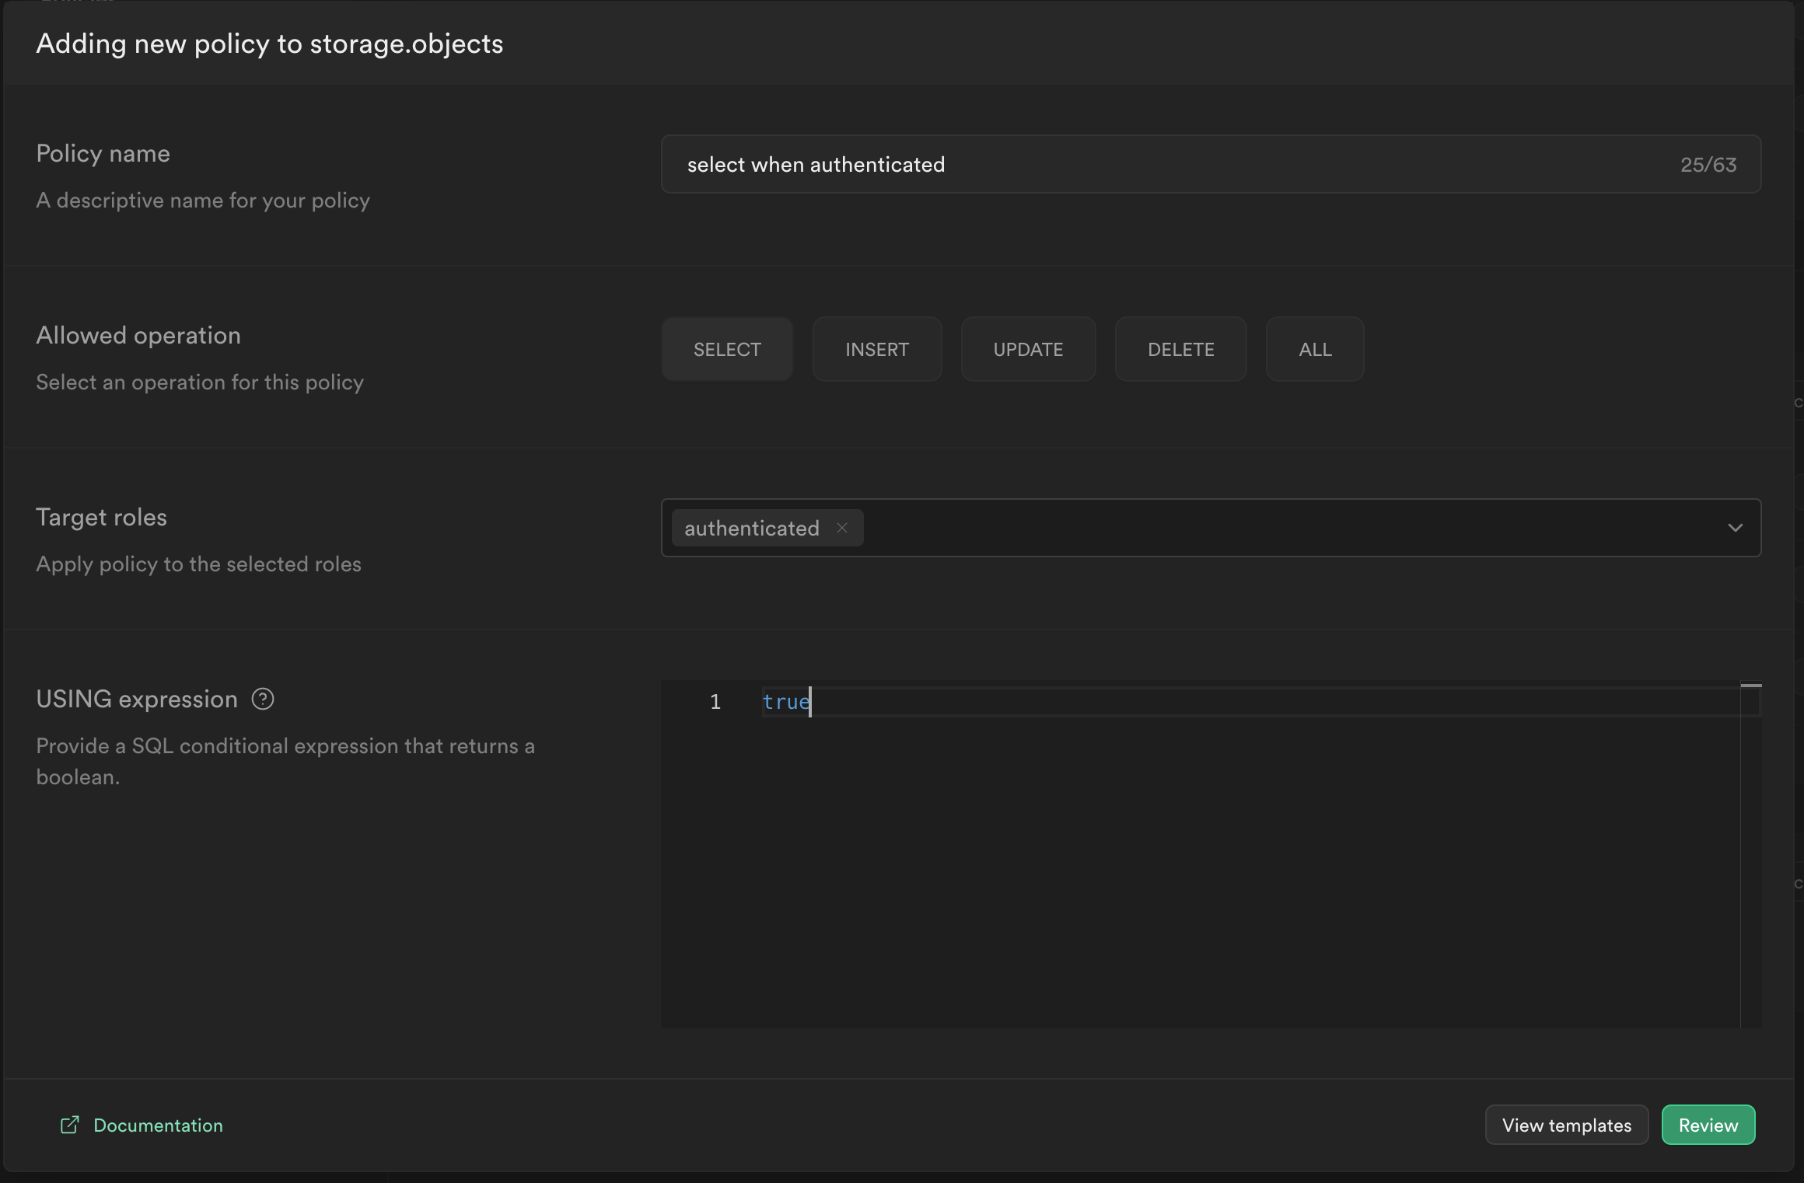This screenshot has height=1183, width=1804.
Task: Open the Documentation link
Action: point(142,1125)
